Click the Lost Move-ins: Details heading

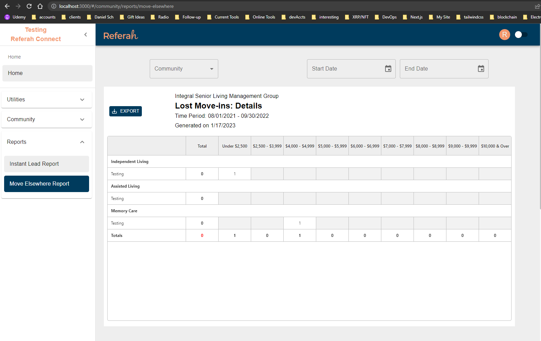tap(219, 106)
